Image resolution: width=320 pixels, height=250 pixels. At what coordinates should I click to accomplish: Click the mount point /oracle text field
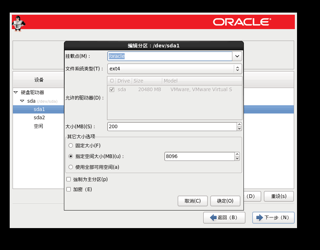tap(170, 56)
